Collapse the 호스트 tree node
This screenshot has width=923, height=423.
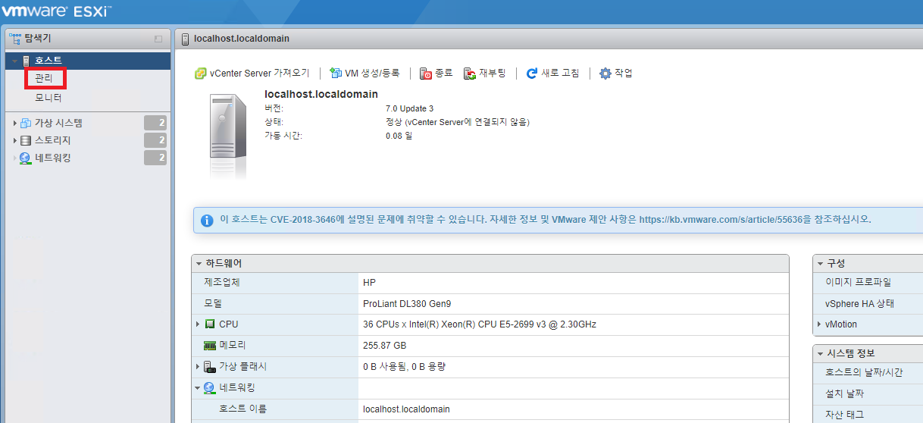coord(14,61)
